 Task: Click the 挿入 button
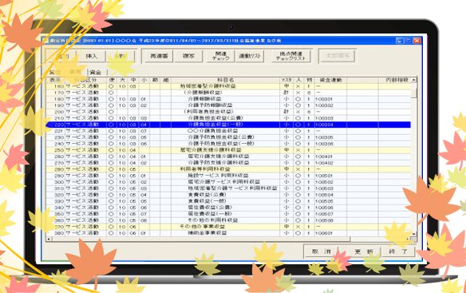click(x=92, y=56)
